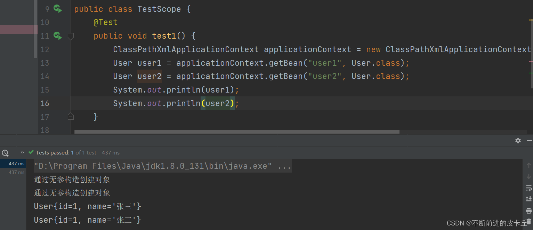This screenshot has width=533, height=230.
Task: Click the 'Tests passed: 1 of 1 test' status
Action: (x=78, y=152)
